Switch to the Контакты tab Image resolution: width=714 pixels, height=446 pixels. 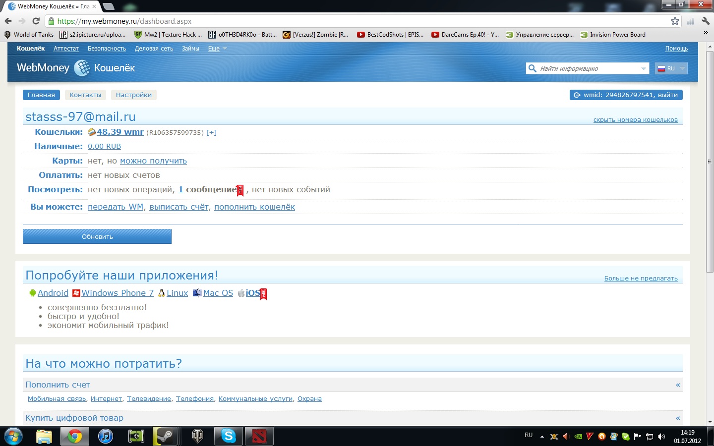click(85, 95)
